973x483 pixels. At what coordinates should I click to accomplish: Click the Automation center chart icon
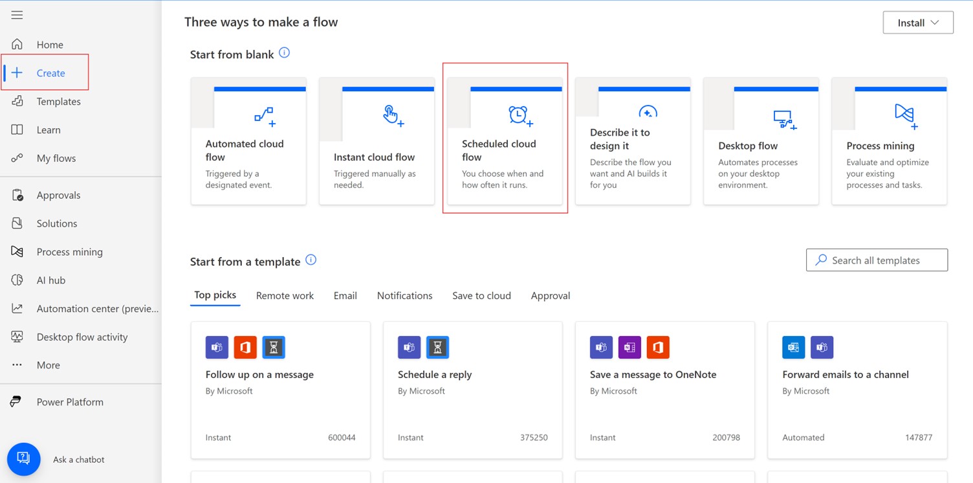coord(17,308)
